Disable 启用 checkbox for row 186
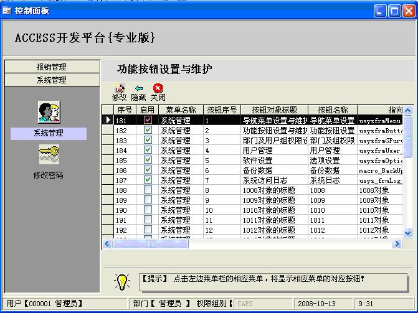Image resolution: width=418 pixels, height=313 pixels. tap(148, 169)
